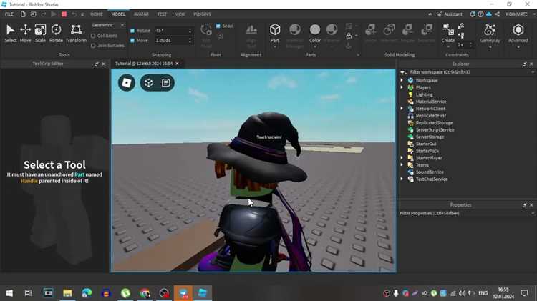Open File Explorer from the taskbar

point(67,293)
